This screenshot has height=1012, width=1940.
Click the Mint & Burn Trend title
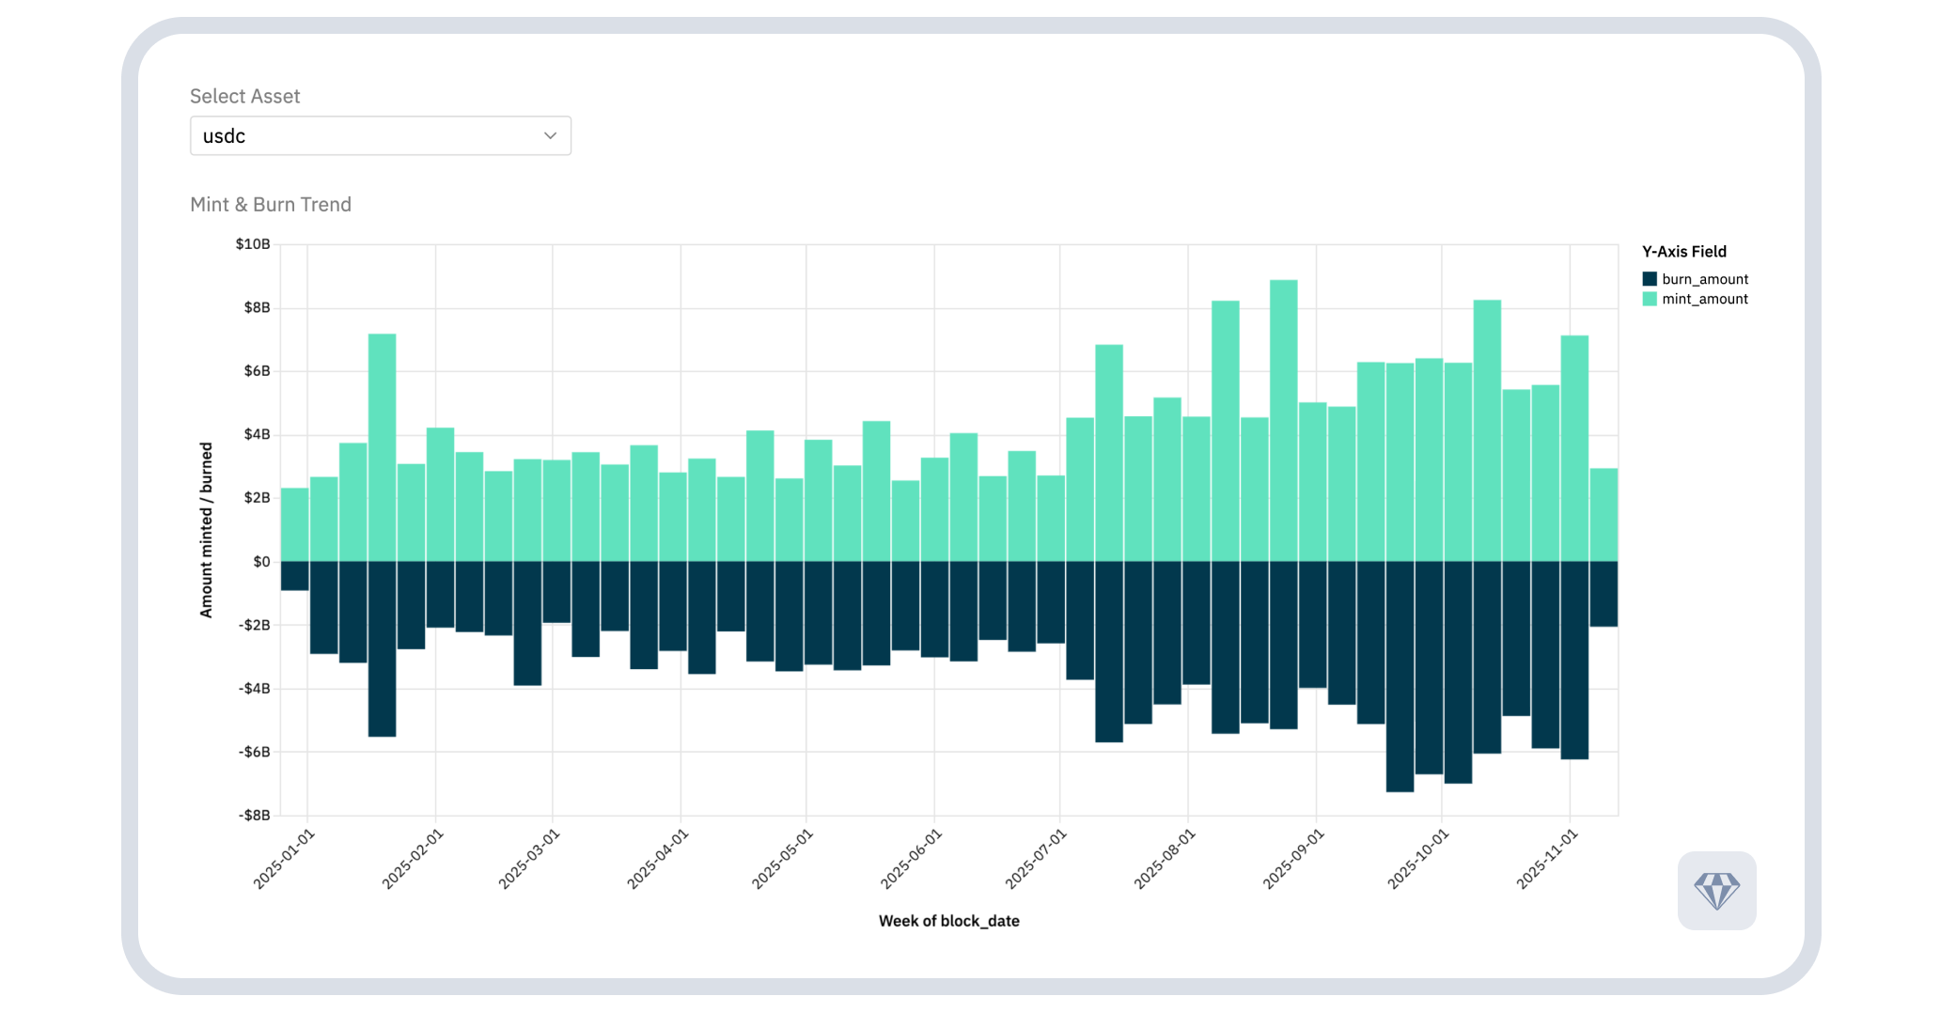[x=271, y=205]
